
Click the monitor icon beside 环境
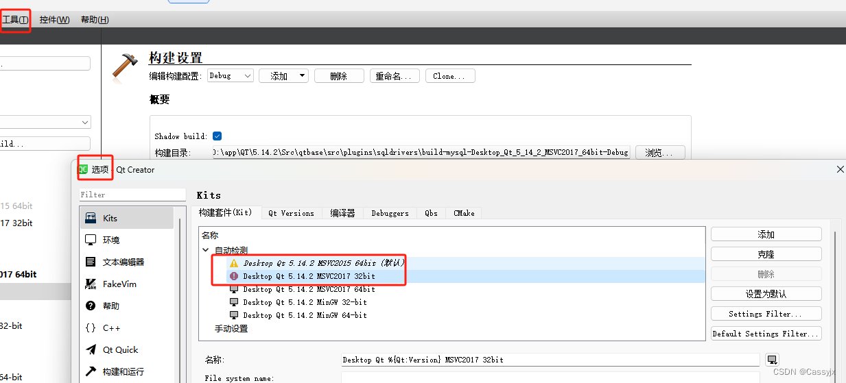coord(91,240)
